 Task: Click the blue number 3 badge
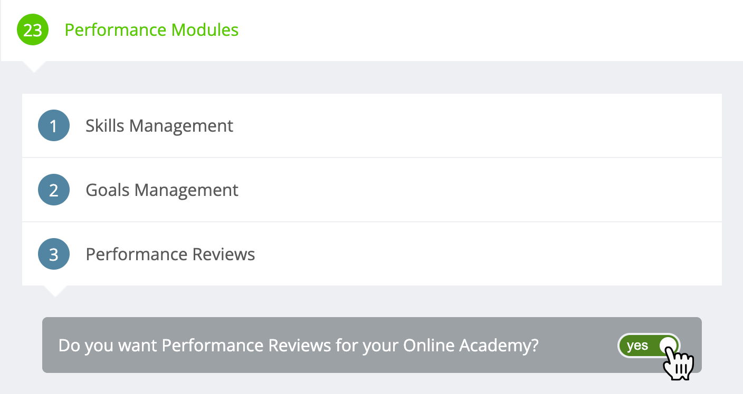coord(54,254)
